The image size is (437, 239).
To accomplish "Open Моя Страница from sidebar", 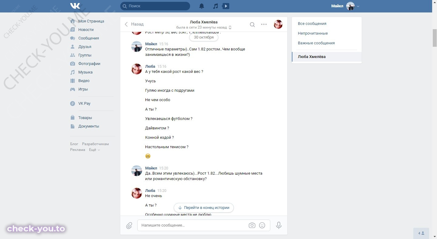I will (x=91, y=21).
